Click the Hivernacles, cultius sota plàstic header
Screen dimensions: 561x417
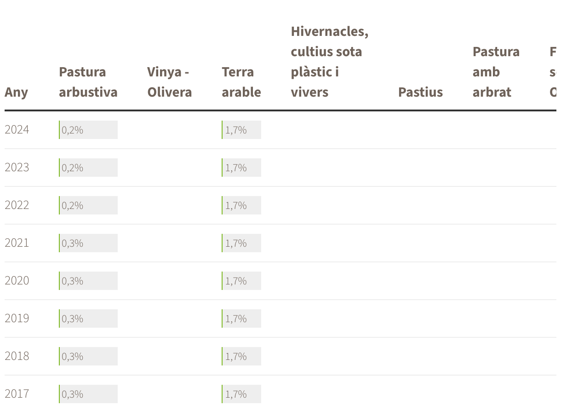point(330,62)
